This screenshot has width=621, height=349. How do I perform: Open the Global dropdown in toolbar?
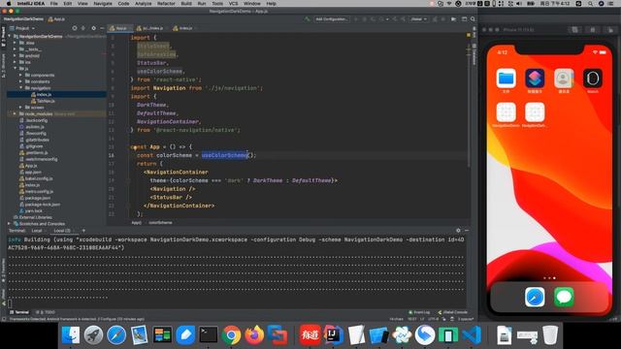(418, 19)
